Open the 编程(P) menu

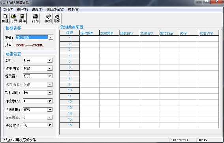click(x=23, y=10)
